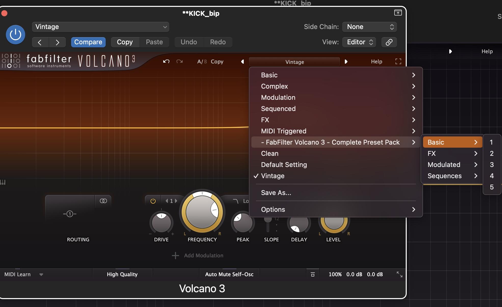The height and width of the screenshot is (307, 502).
Task: Select preset 5 in the Basic submenu
Action: pos(492,187)
